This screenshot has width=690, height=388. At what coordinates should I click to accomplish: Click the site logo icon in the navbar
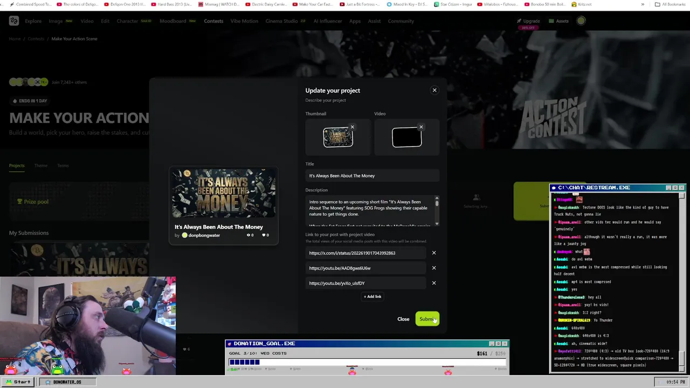pyautogui.click(x=14, y=21)
